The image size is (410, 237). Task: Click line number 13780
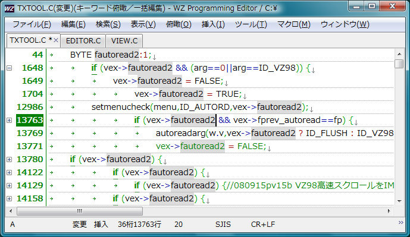[30, 159]
